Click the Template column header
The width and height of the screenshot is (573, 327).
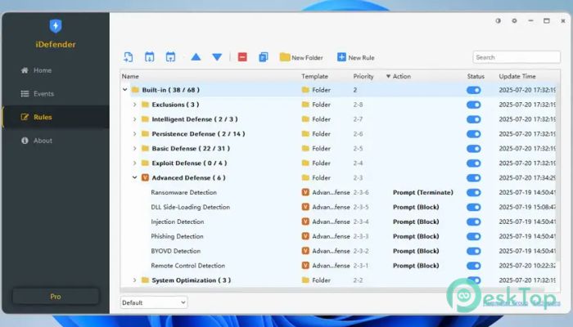(x=314, y=76)
